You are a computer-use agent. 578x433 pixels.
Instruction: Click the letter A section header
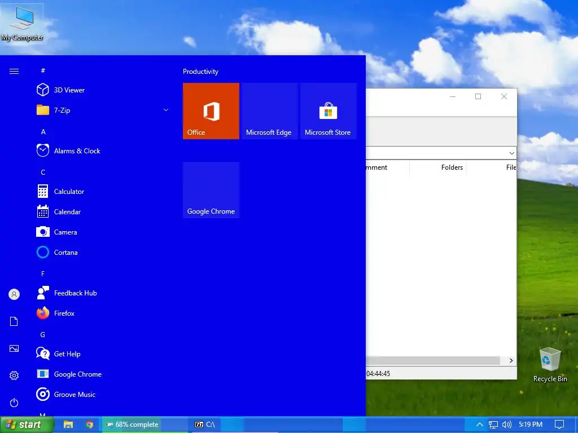point(43,132)
